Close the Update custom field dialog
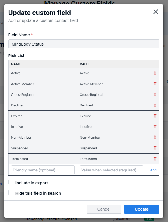Viewport: 168px width, 222px height. click(x=156, y=12)
